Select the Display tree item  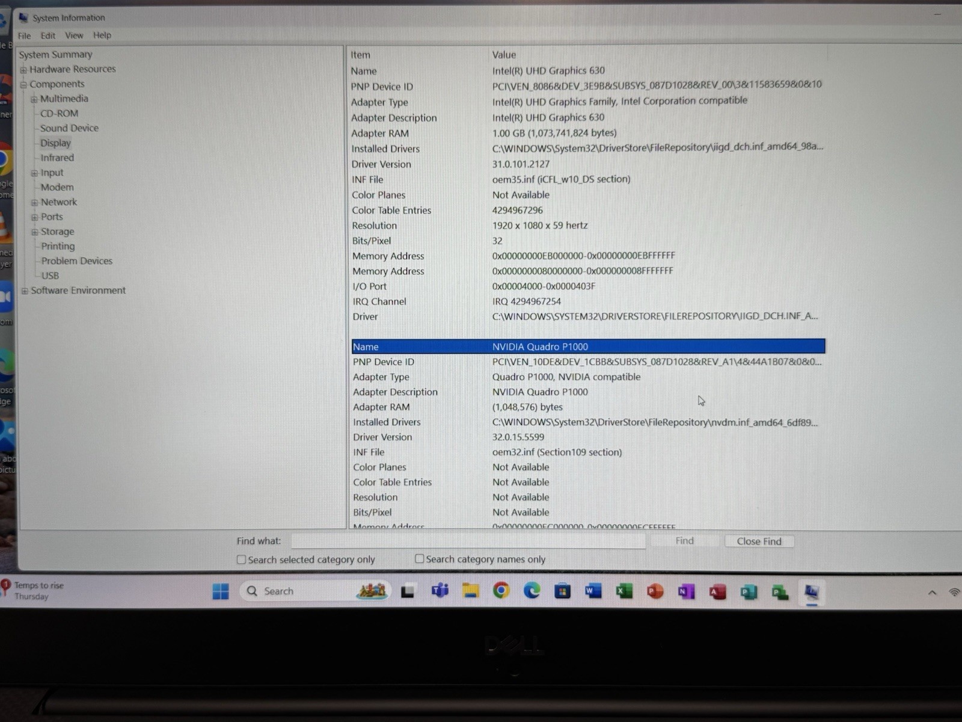55,143
